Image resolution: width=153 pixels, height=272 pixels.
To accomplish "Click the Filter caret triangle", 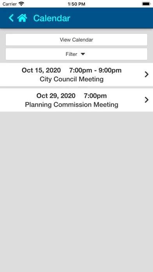I will click(x=83, y=54).
